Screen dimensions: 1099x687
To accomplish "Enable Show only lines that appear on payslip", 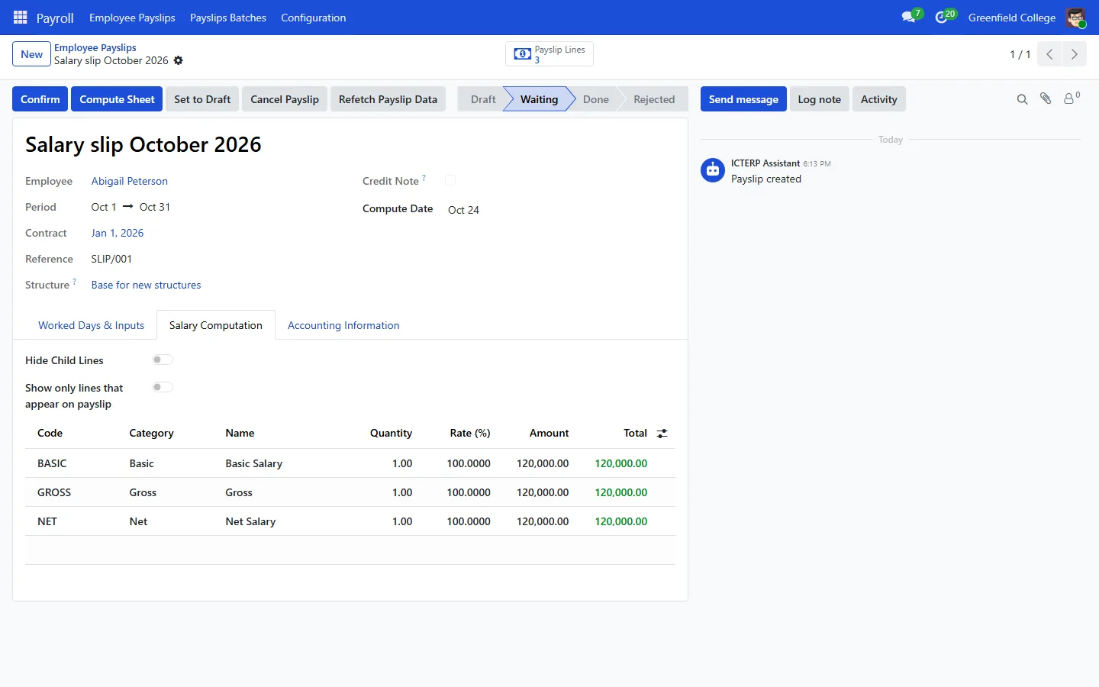I will 163,387.
